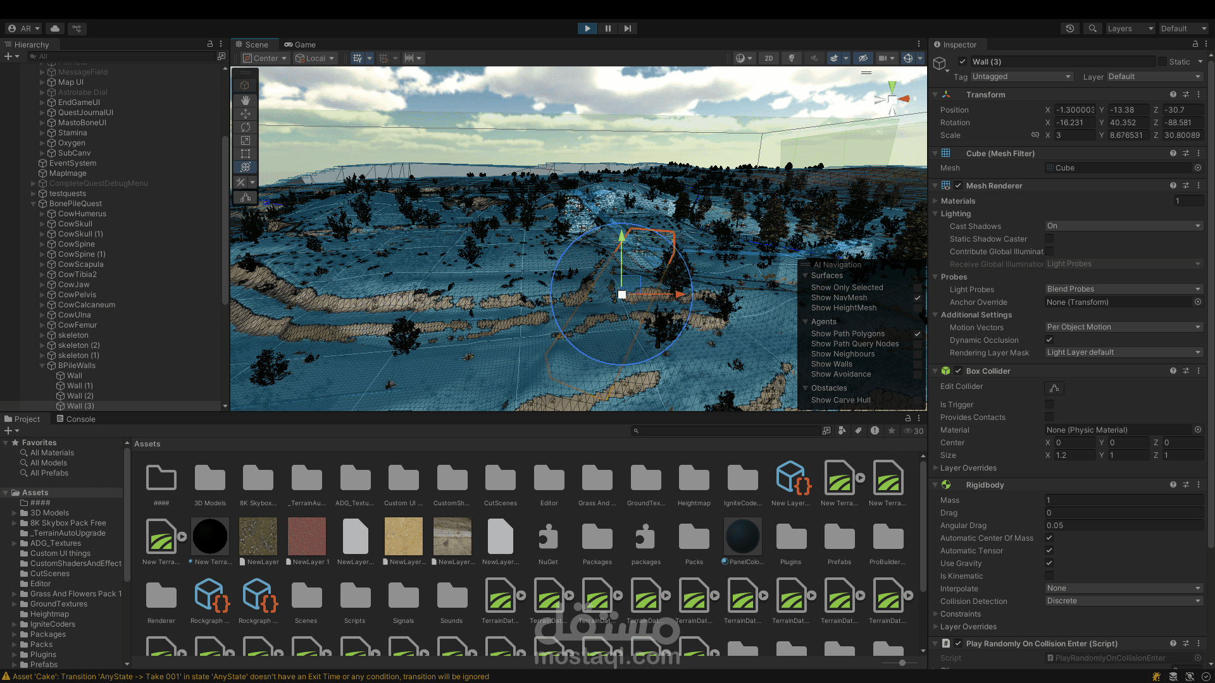This screenshot has width=1215, height=683.
Task: Select the Hand view tool
Action: [246, 100]
